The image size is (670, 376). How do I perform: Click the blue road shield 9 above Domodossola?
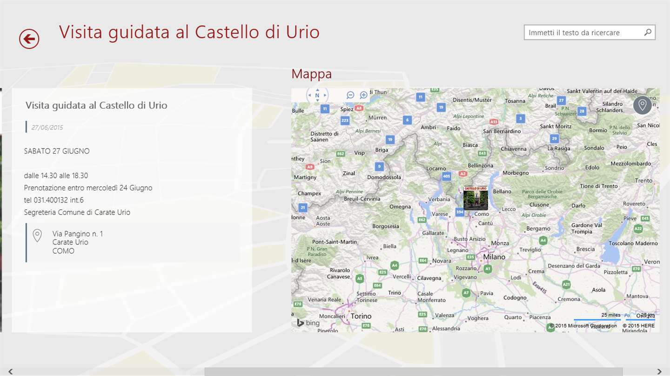point(380,166)
